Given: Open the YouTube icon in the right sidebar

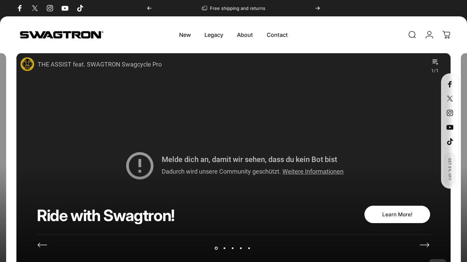Looking at the screenshot, I should click(x=450, y=127).
